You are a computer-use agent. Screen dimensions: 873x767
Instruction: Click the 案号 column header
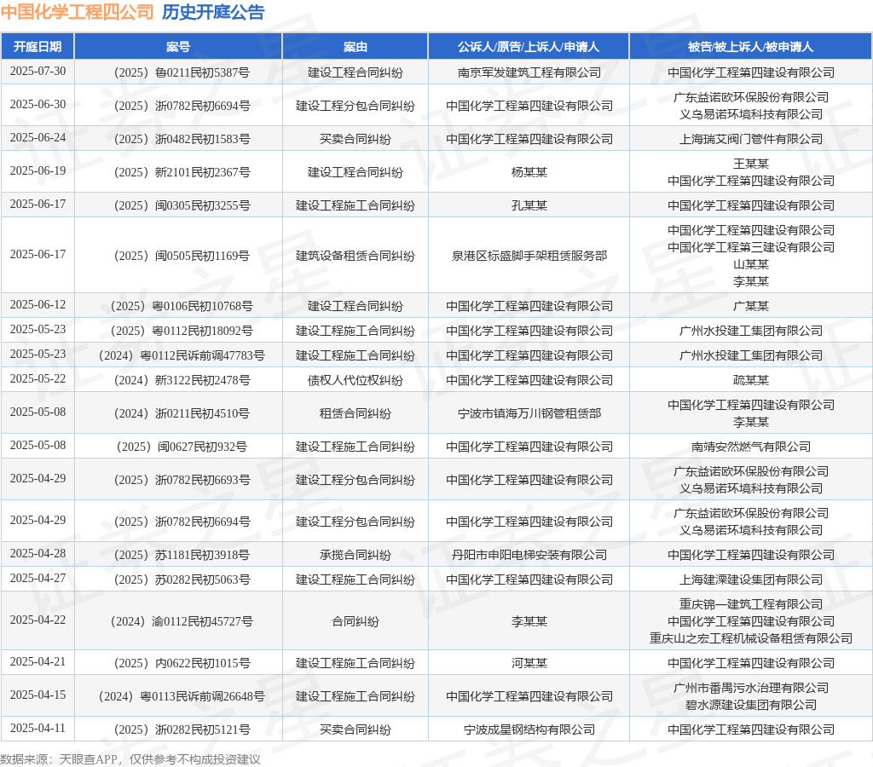coord(178,47)
